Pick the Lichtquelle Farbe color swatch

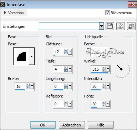click(99, 52)
